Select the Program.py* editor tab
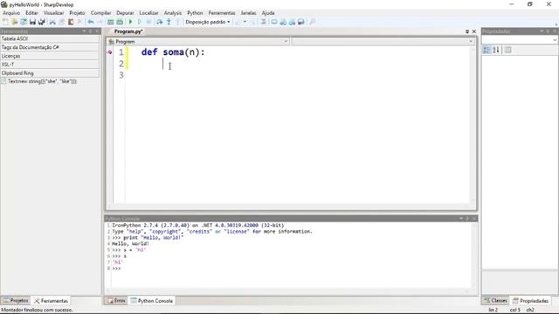 point(128,31)
